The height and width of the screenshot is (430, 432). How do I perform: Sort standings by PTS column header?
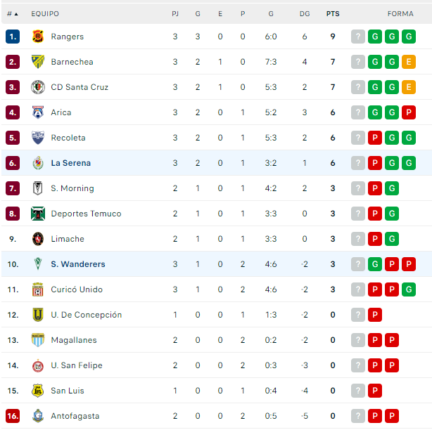click(x=333, y=14)
